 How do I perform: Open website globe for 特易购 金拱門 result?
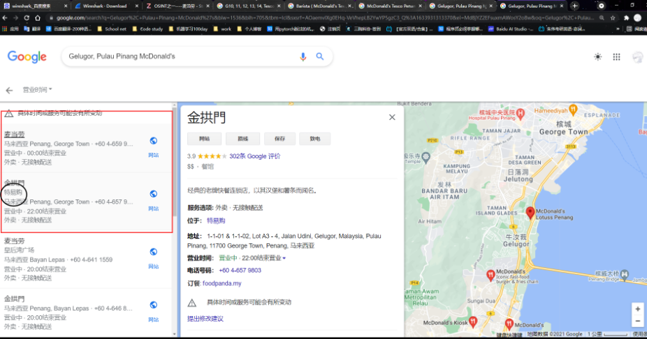tap(154, 194)
